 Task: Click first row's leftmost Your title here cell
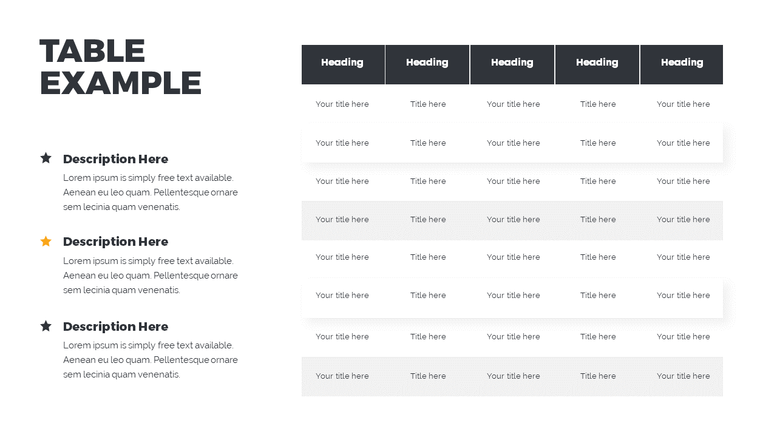[x=342, y=104]
